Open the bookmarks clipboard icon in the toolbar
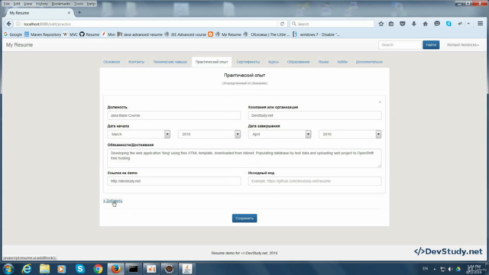 (x=391, y=24)
